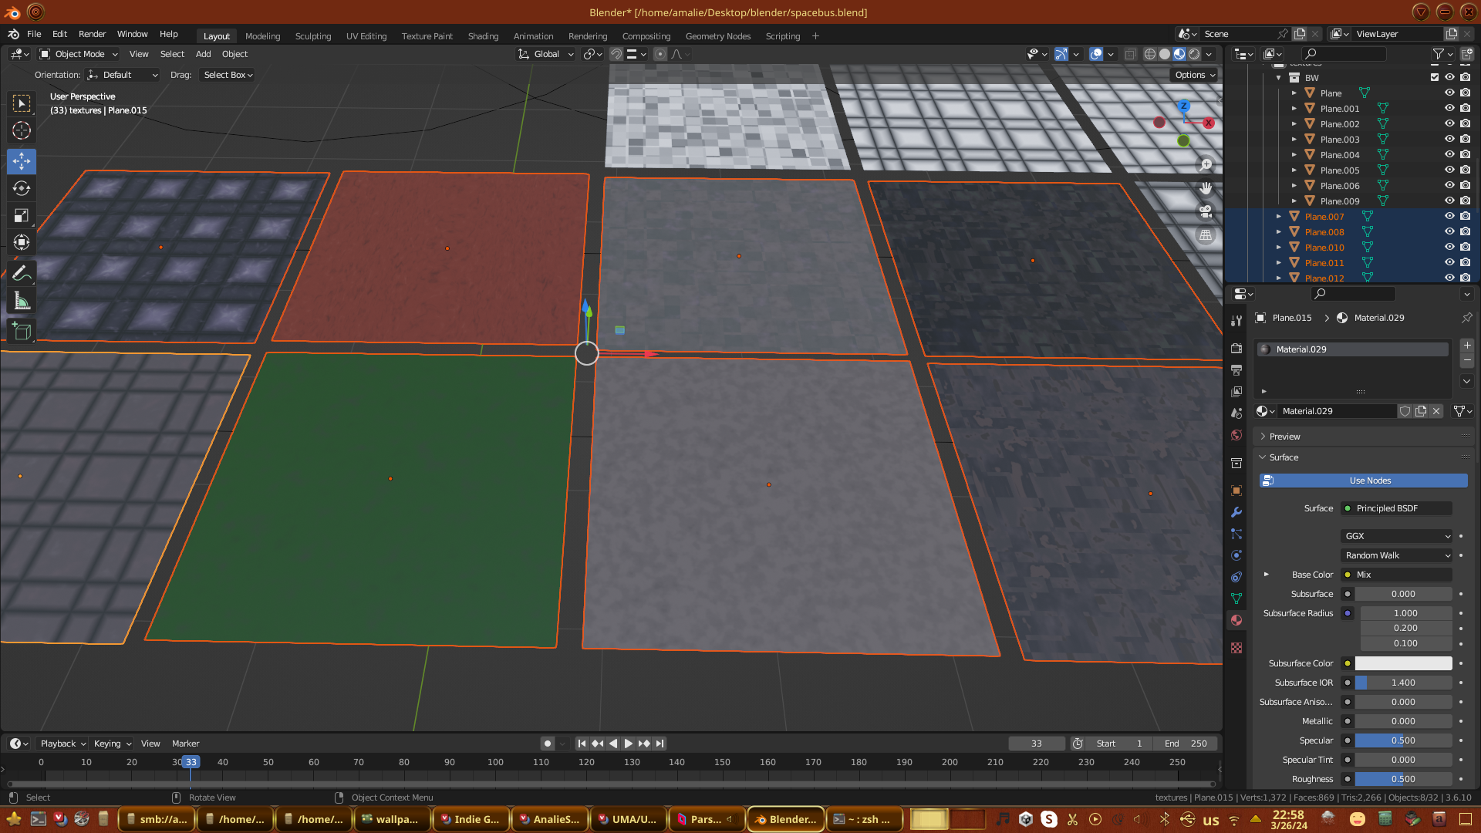The width and height of the screenshot is (1481, 833).
Task: Uncheck the BW collection checkbox
Action: coord(1435,77)
